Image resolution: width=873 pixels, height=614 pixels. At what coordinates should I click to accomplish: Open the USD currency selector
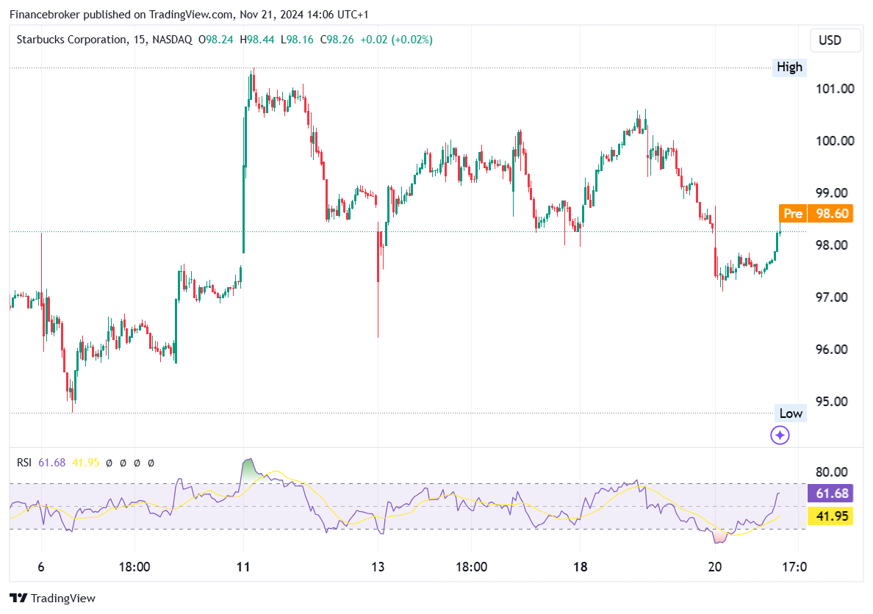[836, 40]
